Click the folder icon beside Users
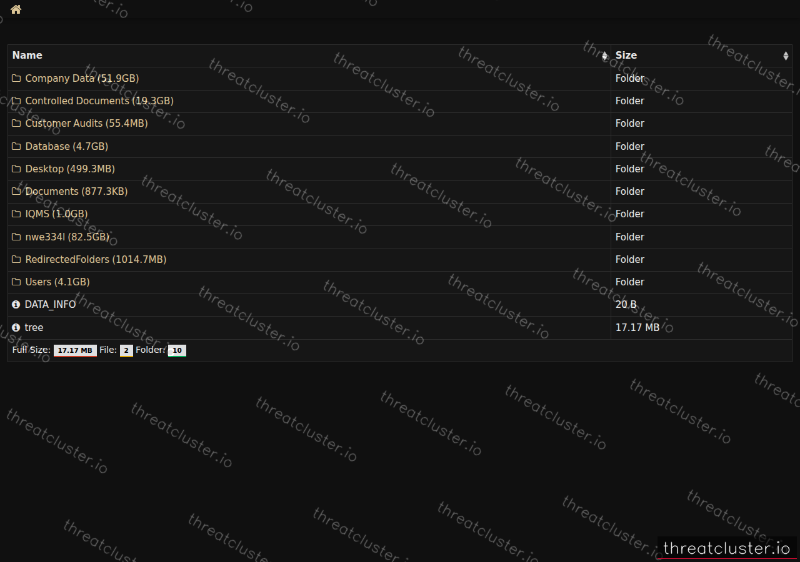This screenshot has height=562, width=800. coord(16,282)
